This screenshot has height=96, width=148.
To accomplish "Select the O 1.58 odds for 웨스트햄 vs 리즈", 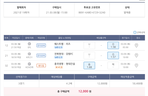I will pyautogui.click(x=113, y=45).
